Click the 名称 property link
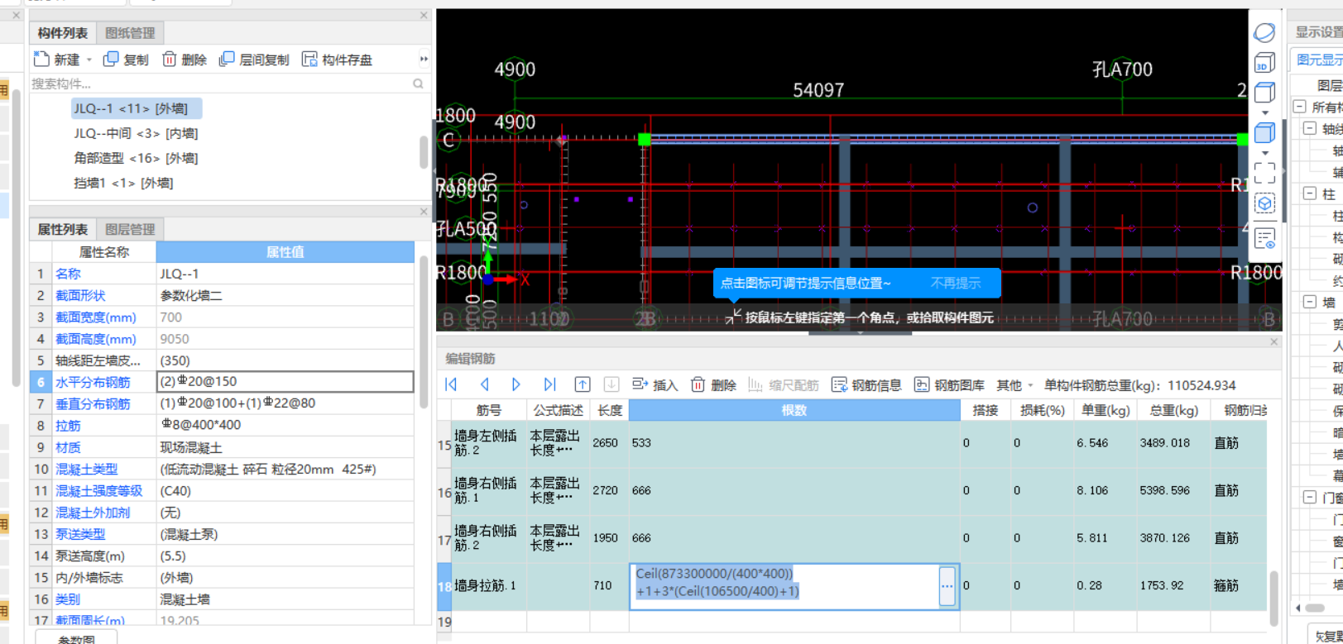 (x=68, y=274)
